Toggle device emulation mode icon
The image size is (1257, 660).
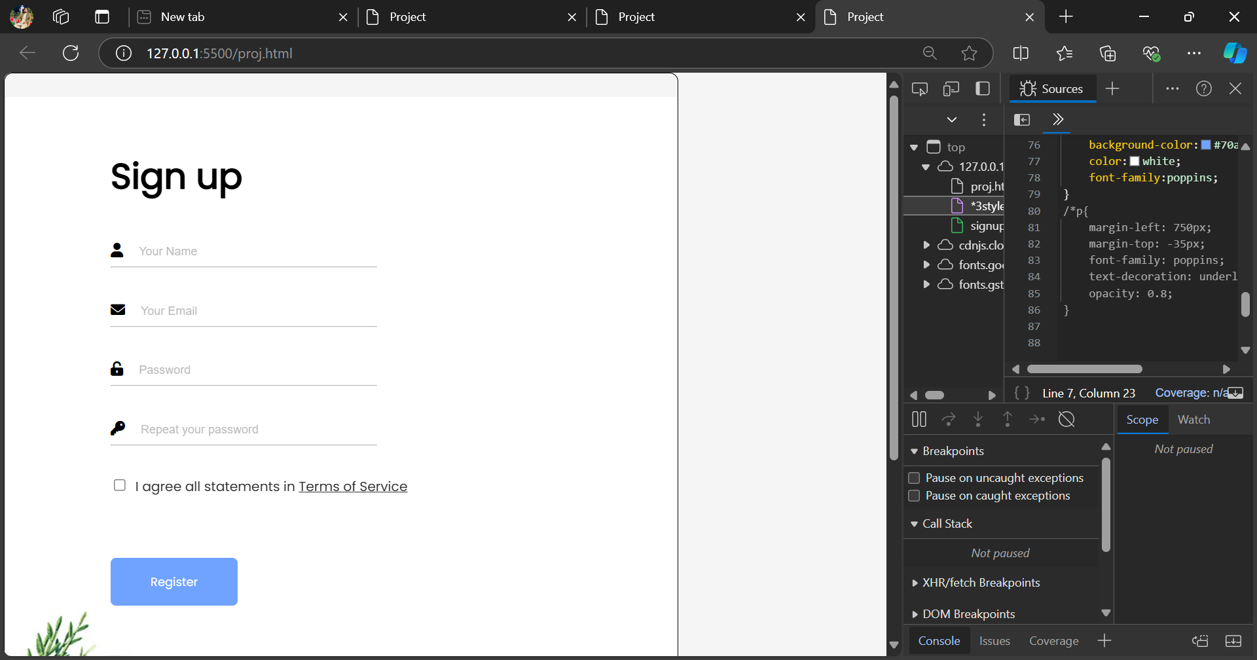[x=951, y=89]
